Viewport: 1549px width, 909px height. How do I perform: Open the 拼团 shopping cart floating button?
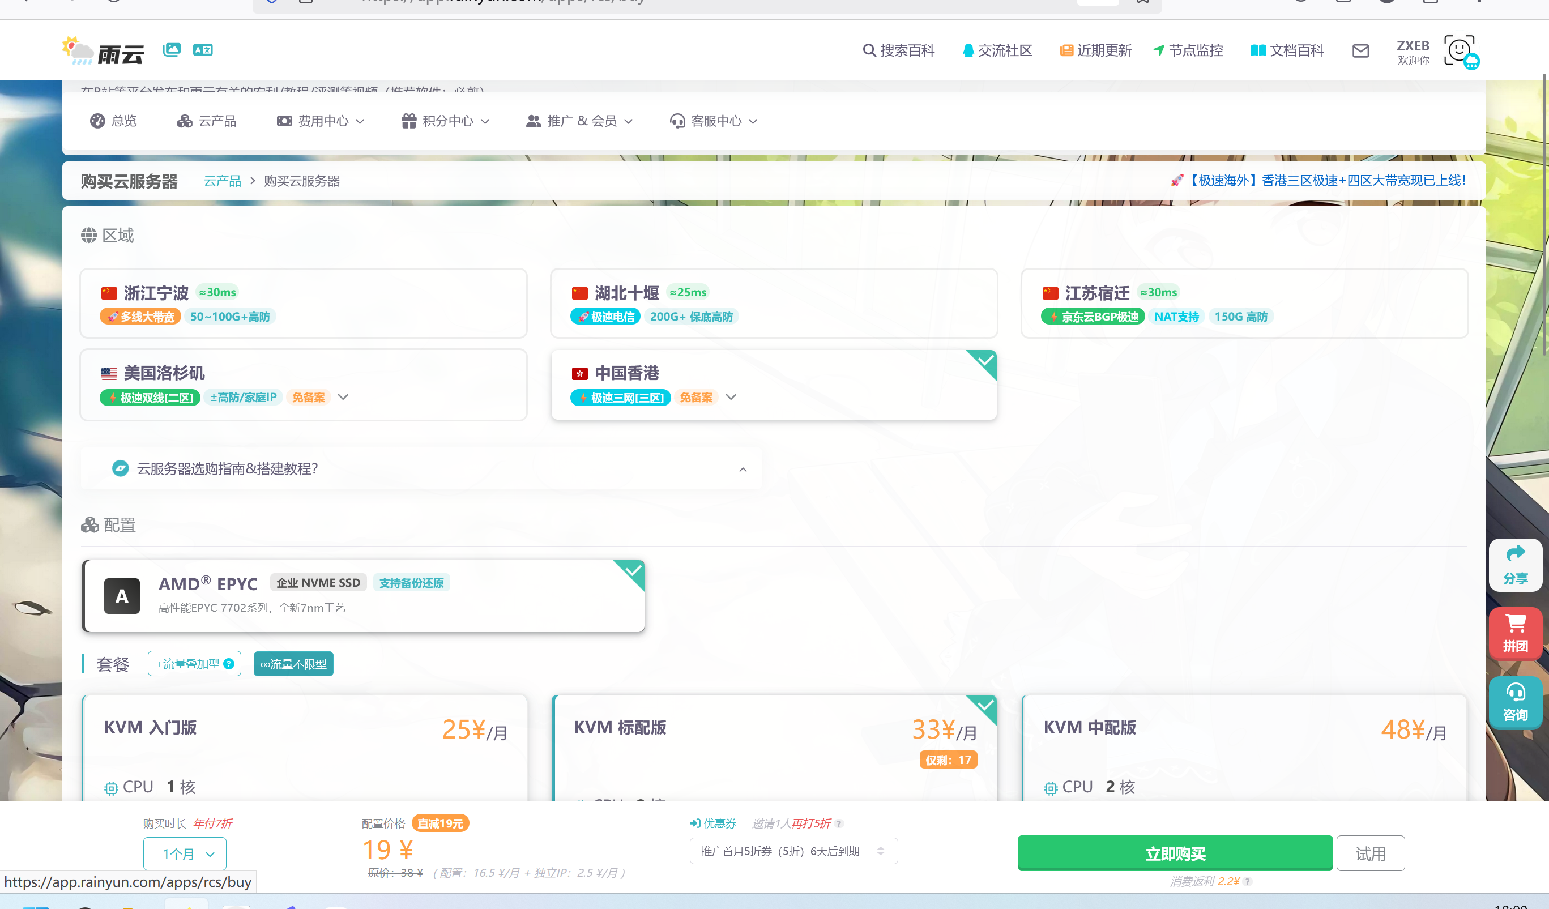pos(1514,633)
